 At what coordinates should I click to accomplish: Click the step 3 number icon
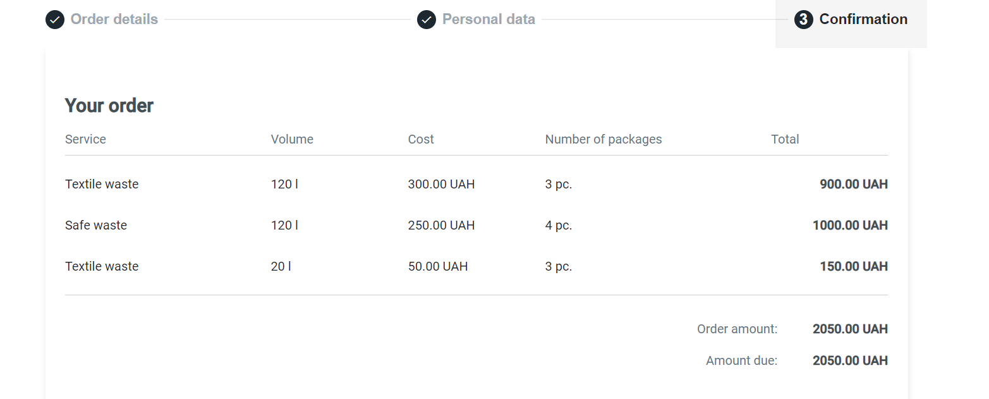pyautogui.click(x=803, y=20)
